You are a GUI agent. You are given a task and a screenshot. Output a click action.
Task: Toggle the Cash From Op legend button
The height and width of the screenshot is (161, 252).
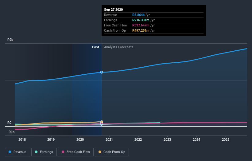click(x=112, y=152)
